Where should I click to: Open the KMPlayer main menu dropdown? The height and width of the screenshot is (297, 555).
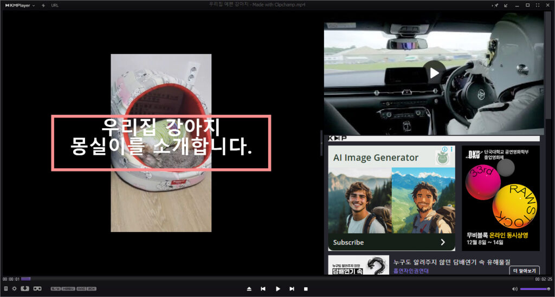coord(20,5)
